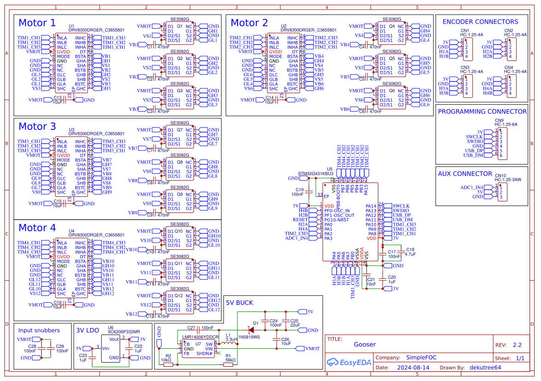Click the LMR14006YDDCR U7 buck converter symbol
Viewport: 541px width, 381px height.
[x=197, y=349]
